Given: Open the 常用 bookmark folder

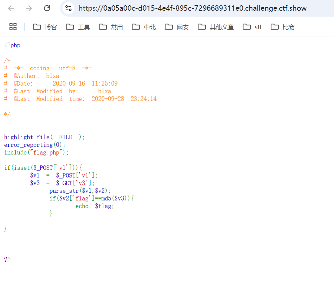Looking at the screenshot, I should tap(111, 27).
